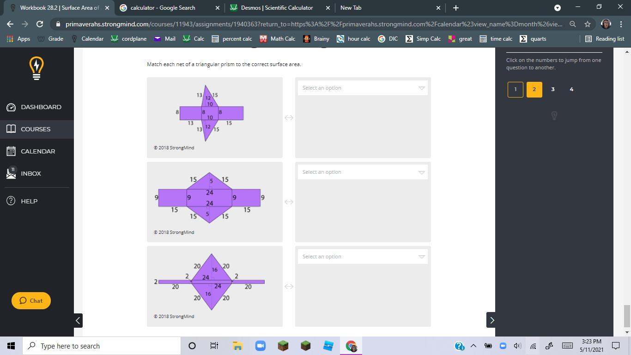Go back to the previous page
The image size is (631, 355).
(x=10, y=24)
